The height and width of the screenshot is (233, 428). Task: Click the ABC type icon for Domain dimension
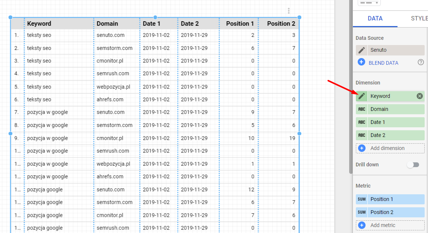click(362, 109)
